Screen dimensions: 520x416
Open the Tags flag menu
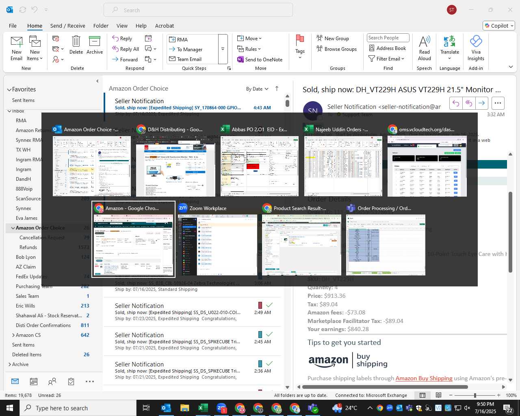pyautogui.click(x=300, y=47)
